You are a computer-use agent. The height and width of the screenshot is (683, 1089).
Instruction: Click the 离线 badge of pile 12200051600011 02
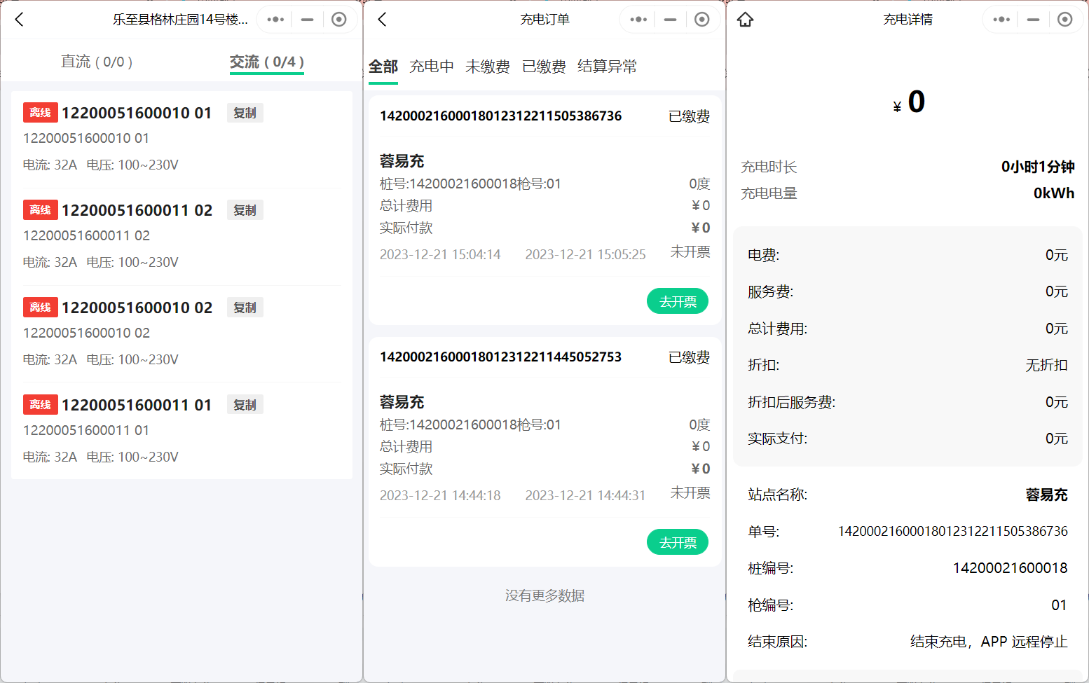(x=40, y=209)
